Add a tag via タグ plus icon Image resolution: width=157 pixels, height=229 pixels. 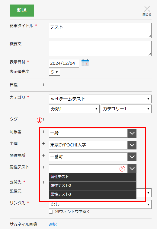(x=43, y=119)
